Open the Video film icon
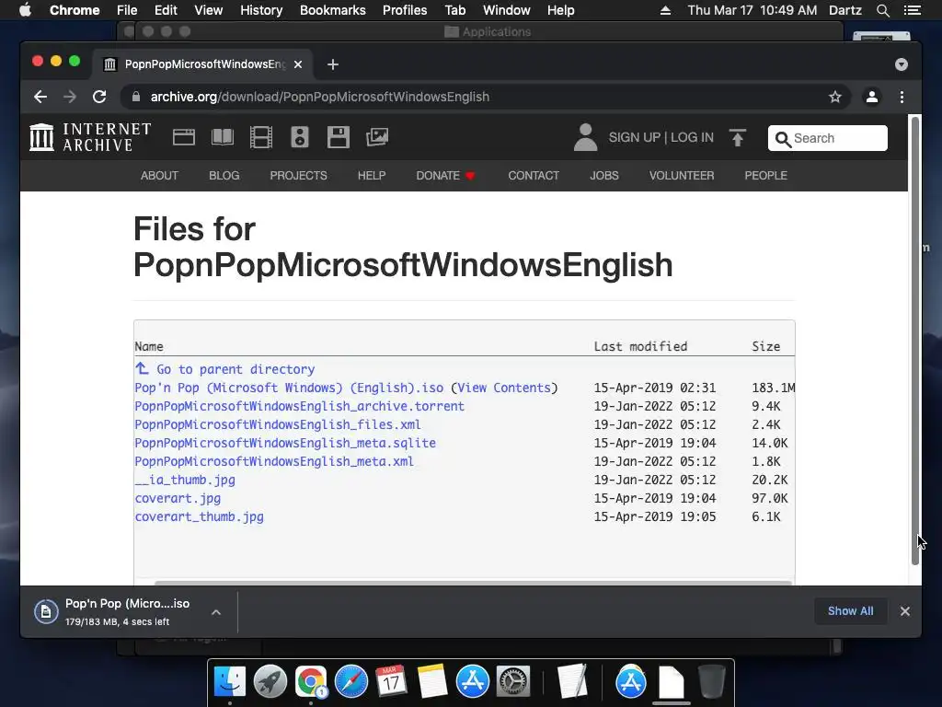This screenshot has width=942, height=707. point(260,137)
